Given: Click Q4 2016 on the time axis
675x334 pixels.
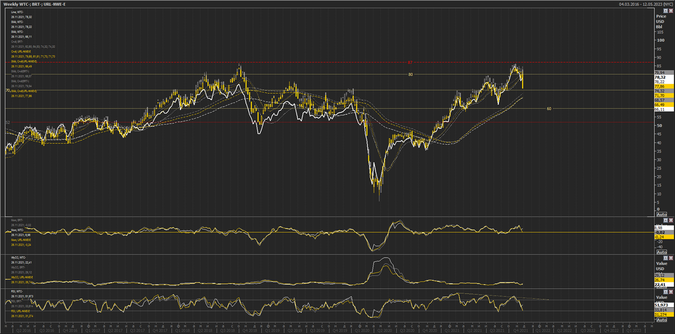Looking at the screenshot, I should 70,331.
